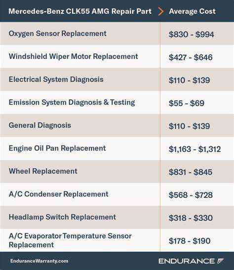Click the General Diagnosis row label
The height and width of the screenshot is (270, 234).
point(40,125)
